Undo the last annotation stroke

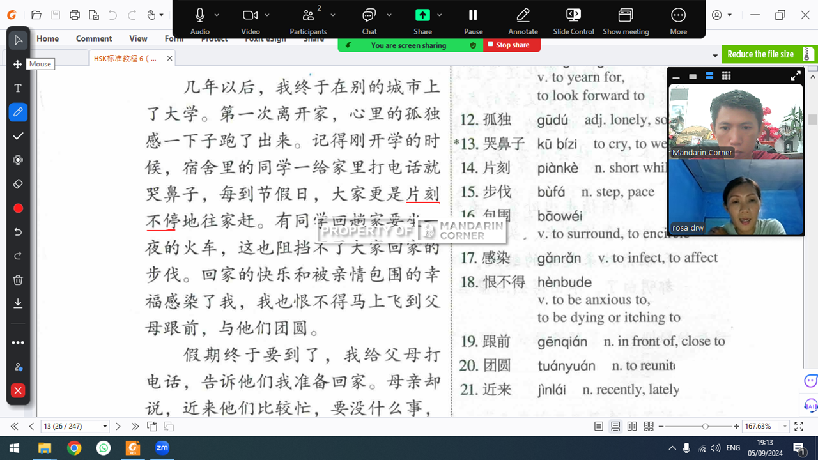18,232
